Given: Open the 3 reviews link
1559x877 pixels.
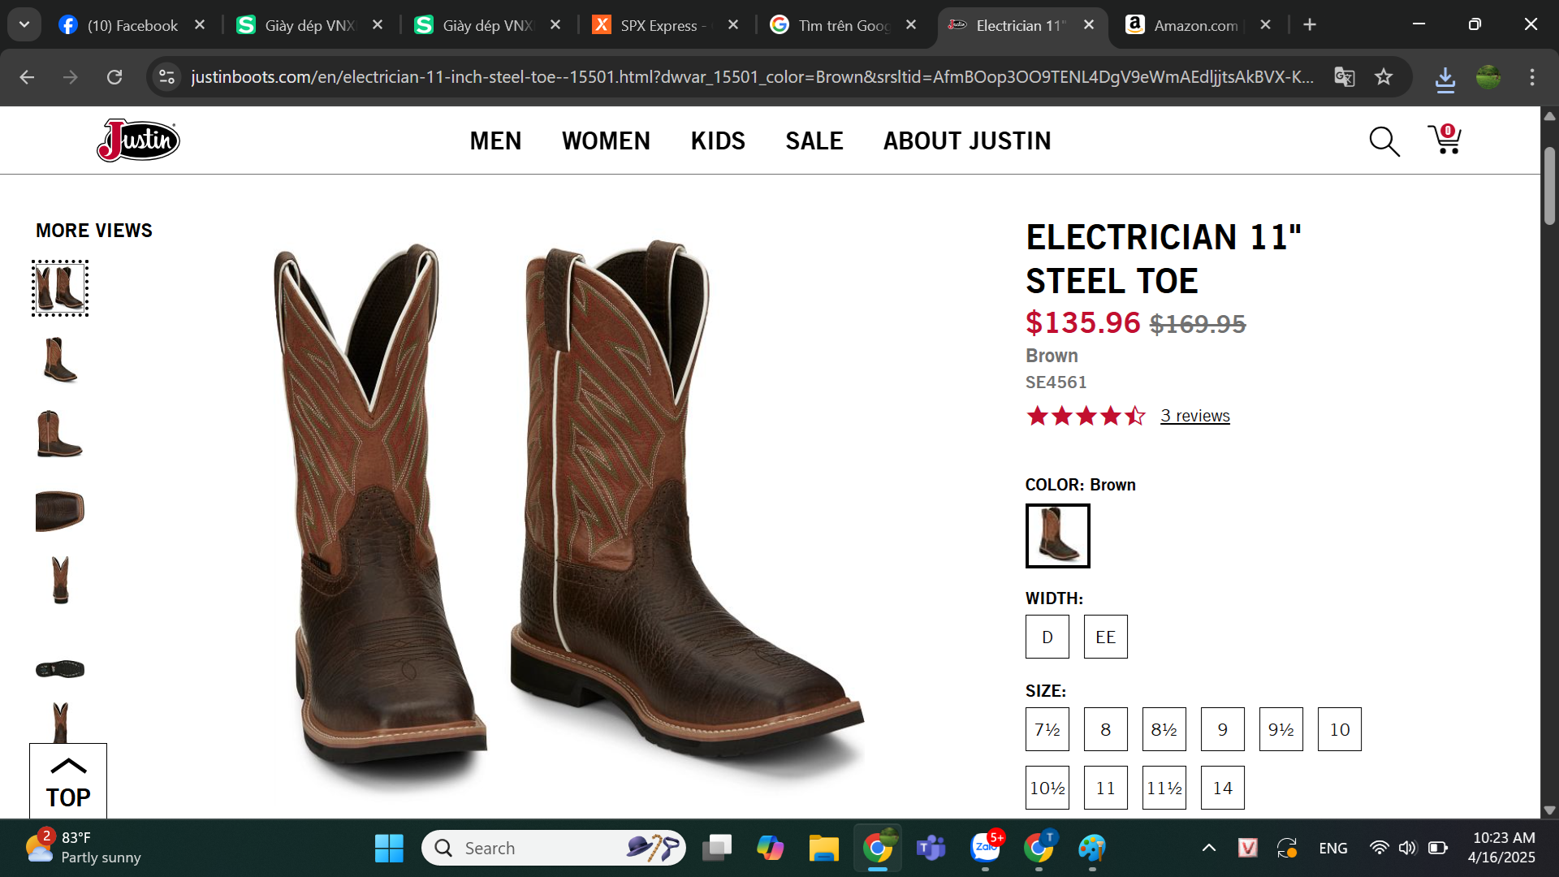Looking at the screenshot, I should tap(1194, 416).
